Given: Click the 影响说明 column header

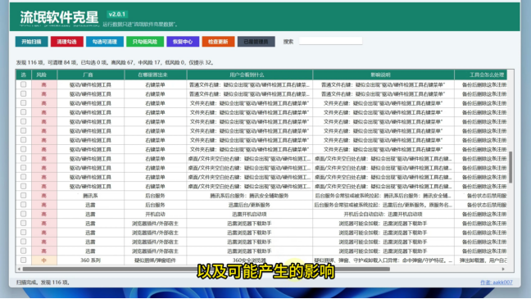Looking at the screenshot, I should tap(383, 75).
